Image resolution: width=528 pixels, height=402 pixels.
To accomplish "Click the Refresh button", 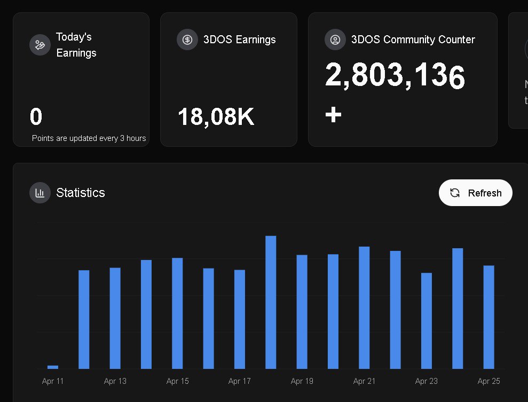I will [x=476, y=193].
